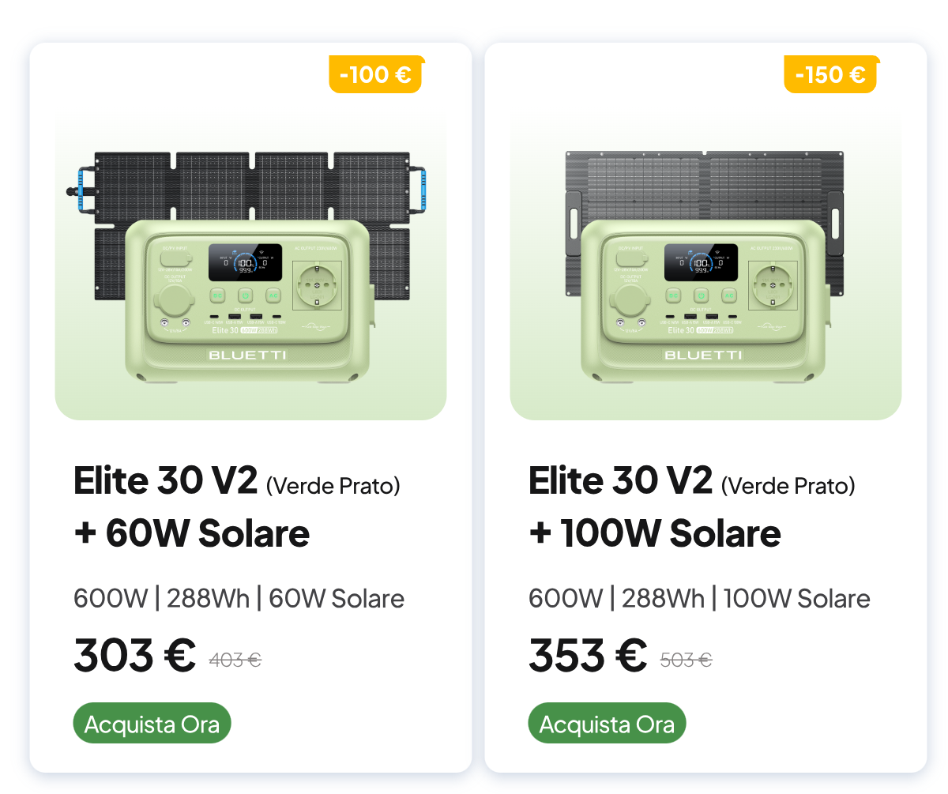Click the BLUETTI logo on the right power station

[x=702, y=356]
